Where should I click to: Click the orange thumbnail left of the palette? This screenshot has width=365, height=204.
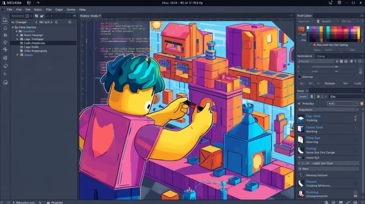(x=301, y=29)
